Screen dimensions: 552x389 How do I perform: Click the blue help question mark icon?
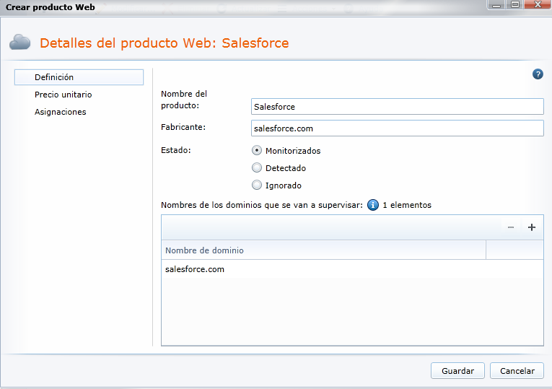tap(538, 74)
